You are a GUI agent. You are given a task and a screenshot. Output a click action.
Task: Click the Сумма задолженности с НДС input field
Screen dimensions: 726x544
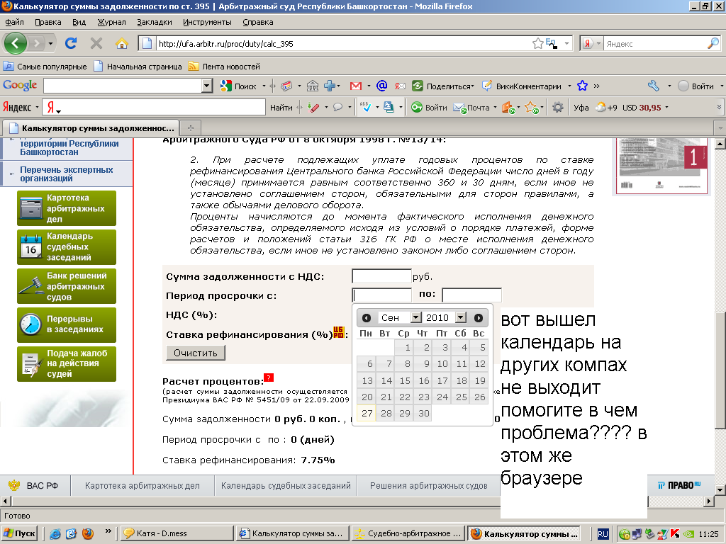[x=381, y=276]
